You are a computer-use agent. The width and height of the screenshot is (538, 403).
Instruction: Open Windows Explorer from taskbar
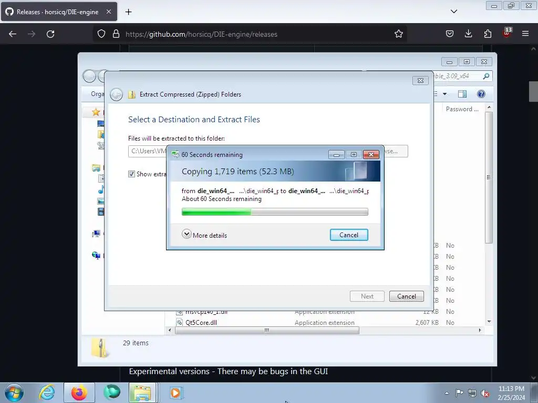142,393
